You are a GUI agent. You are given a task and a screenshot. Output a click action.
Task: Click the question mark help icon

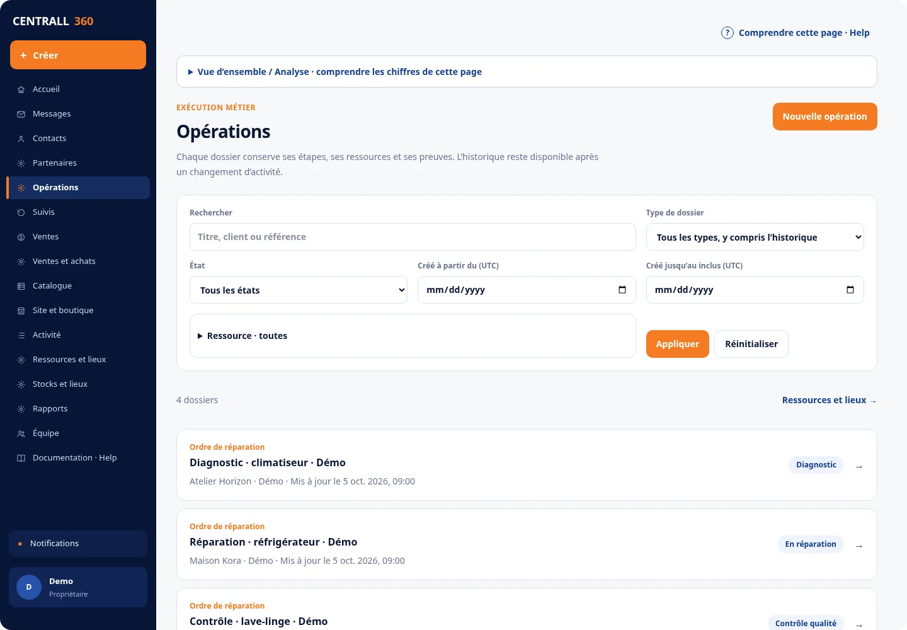coord(727,33)
